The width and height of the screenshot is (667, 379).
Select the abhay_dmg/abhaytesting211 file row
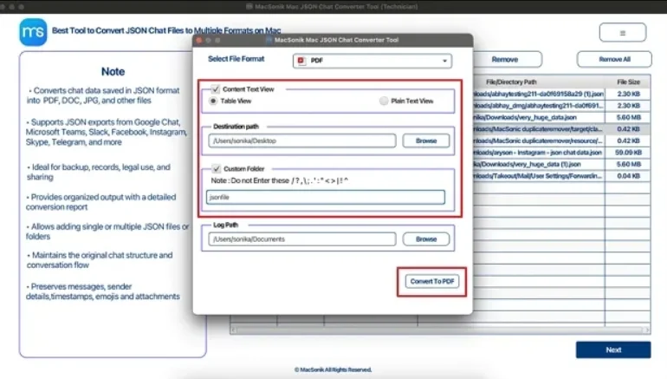coord(561,106)
